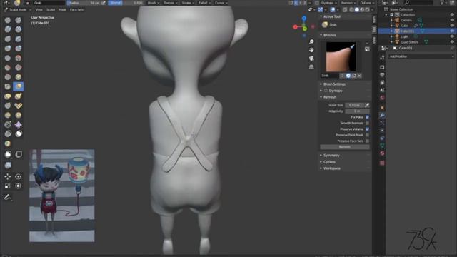This screenshot has height=257, width=457.
Task: Enable Preserve Face Sets checkbox
Action: [367, 141]
